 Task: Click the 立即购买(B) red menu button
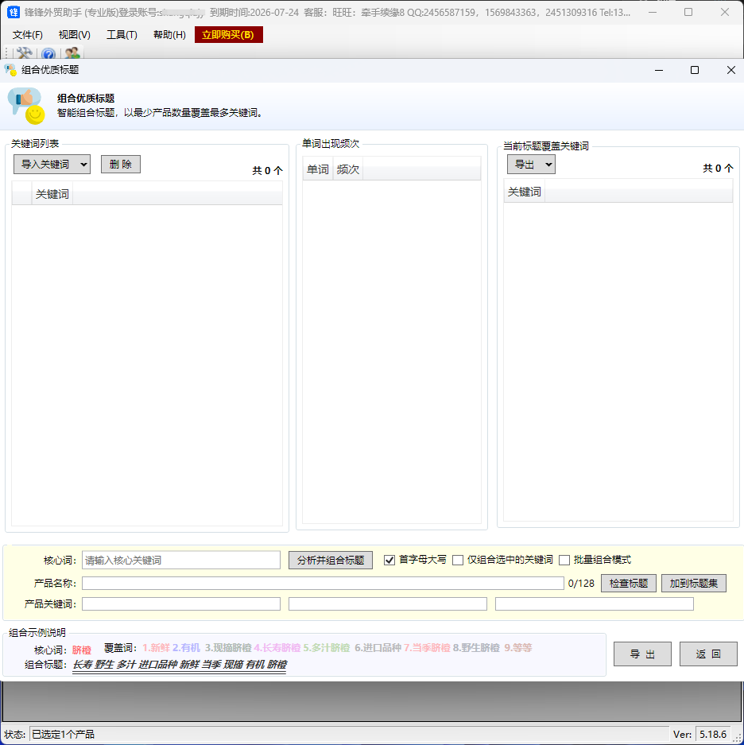[228, 35]
